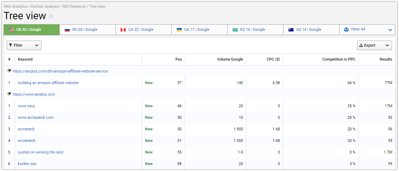Click position value 97
The height and width of the screenshot is (171, 399).
tap(179, 83)
